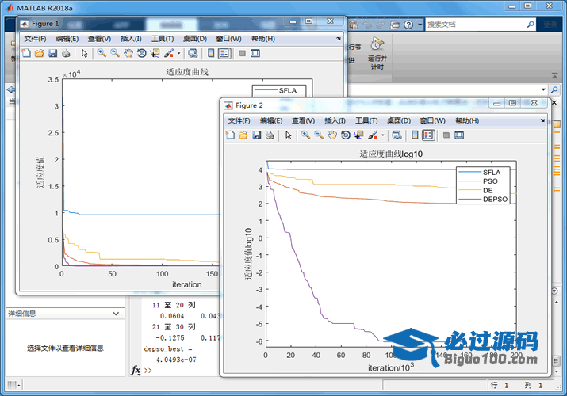The height and width of the screenshot is (396, 567).
Task: Click MATLAB search documentation field
Action: click(x=476, y=25)
